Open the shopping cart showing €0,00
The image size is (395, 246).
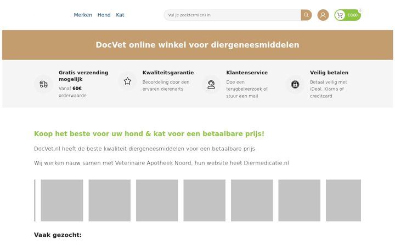tap(348, 15)
